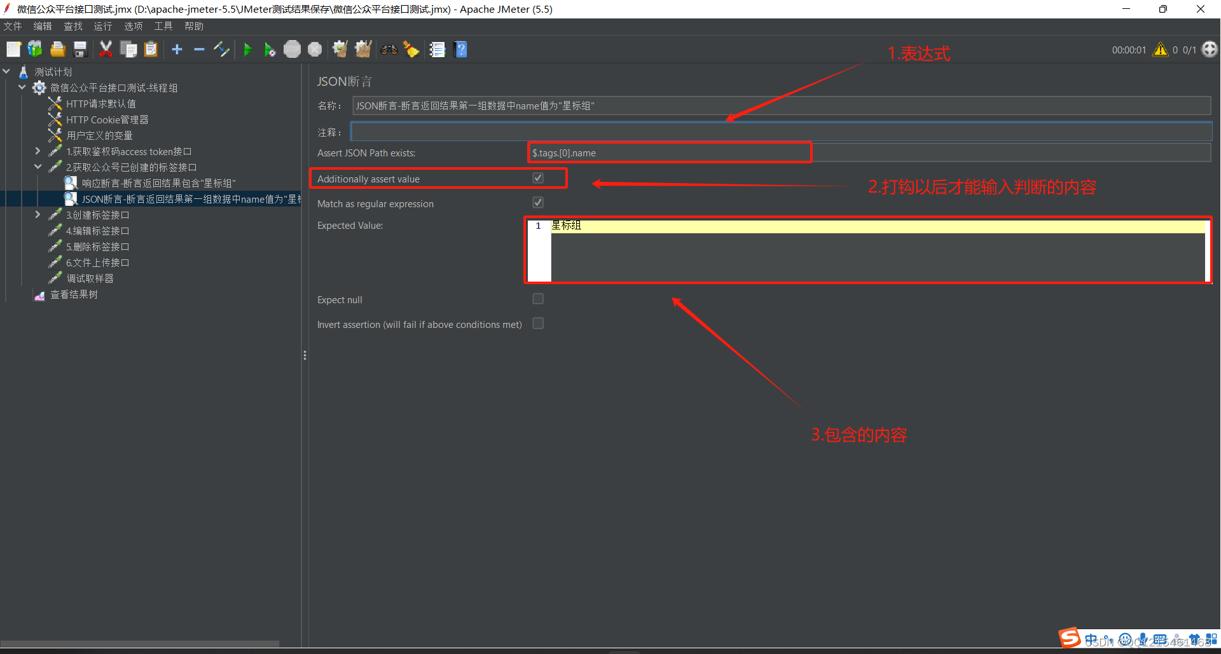
Task: Open the Function helper list icon
Action: (438, 50)
